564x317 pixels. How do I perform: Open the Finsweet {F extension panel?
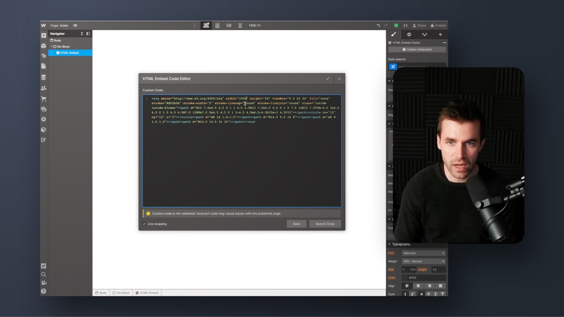[44, 140]
